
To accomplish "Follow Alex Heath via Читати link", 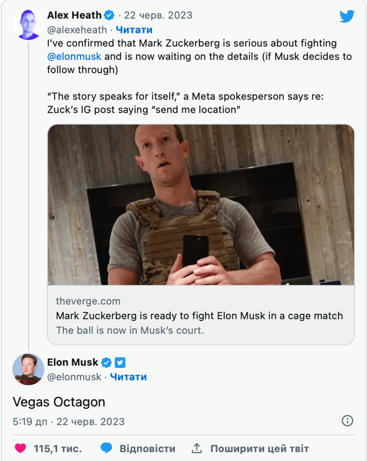I will [x=134, y=29].
